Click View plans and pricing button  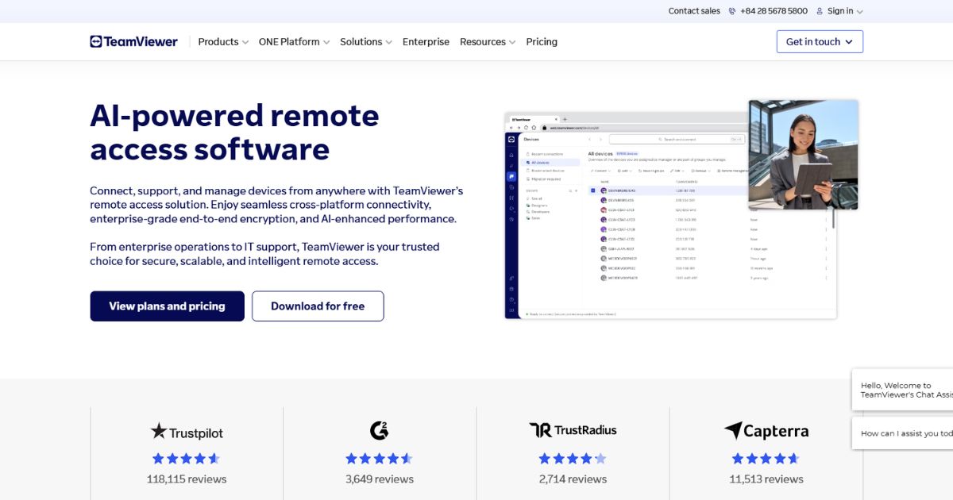(167, 306)
